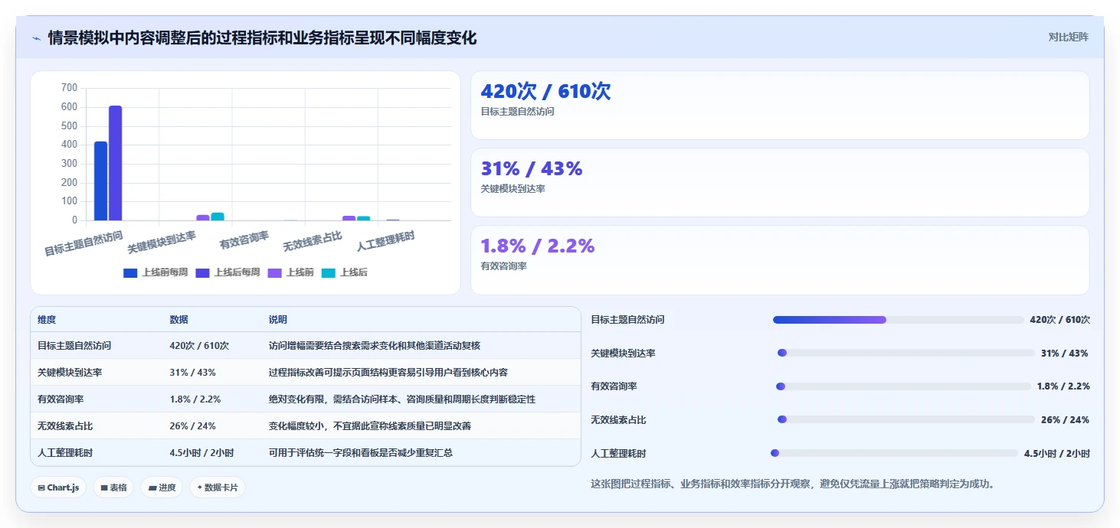This screenshot has width=1120, height=528.
Task: Click the 700 y-axis value
Action: (69, 88)
